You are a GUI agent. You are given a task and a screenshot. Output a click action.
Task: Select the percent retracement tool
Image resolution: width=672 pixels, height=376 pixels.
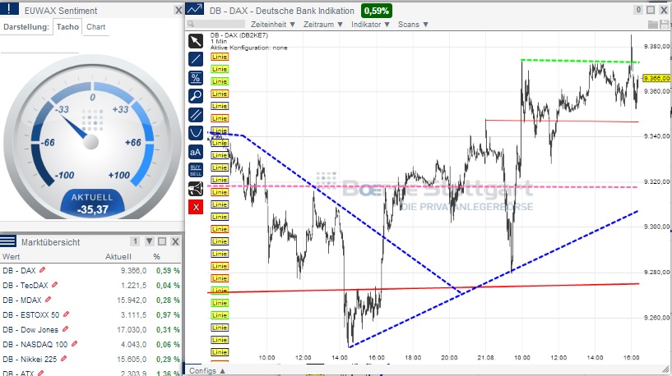[x=196, y=78]
